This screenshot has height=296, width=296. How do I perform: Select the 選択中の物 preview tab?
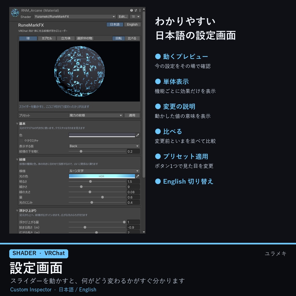[x=84, y=38]
